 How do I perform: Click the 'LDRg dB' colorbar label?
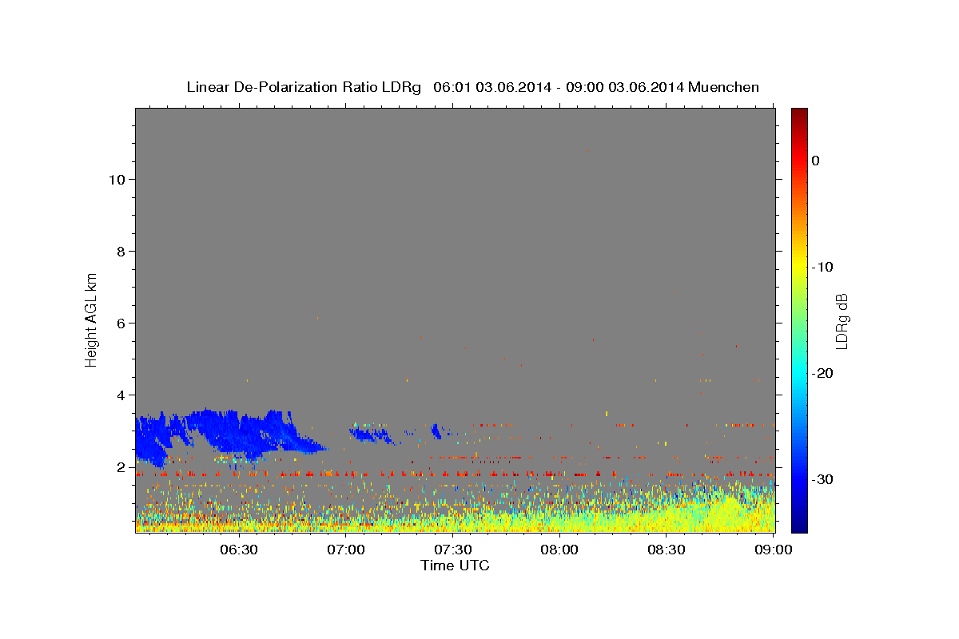pos(841,321)
